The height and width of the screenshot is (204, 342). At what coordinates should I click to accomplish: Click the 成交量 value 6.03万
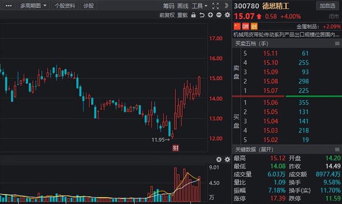click(276, 174)
